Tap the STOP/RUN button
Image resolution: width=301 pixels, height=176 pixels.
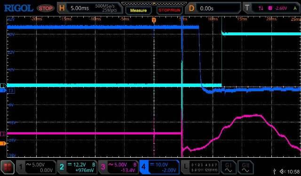click(169, 10)
